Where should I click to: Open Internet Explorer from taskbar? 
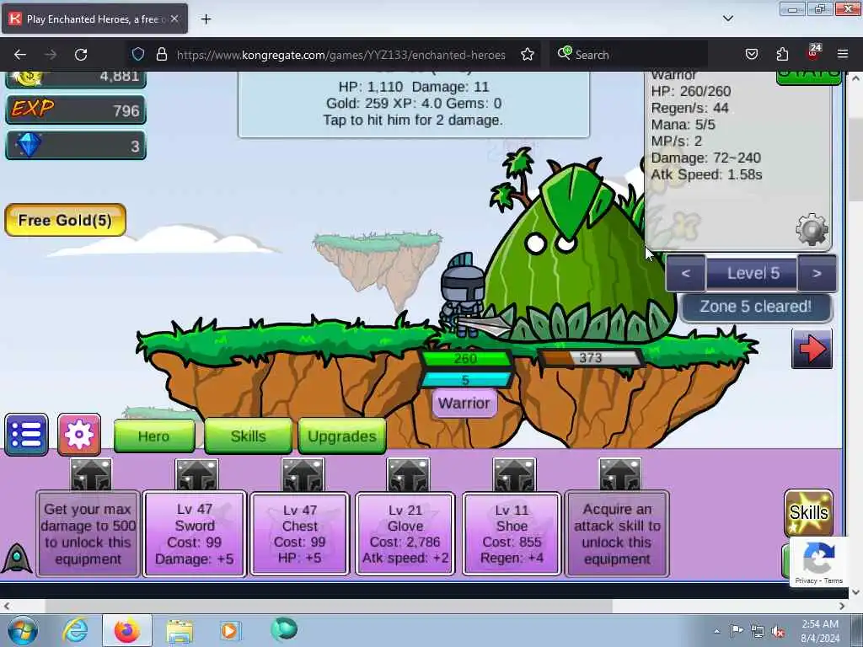[x=75, y=630]
